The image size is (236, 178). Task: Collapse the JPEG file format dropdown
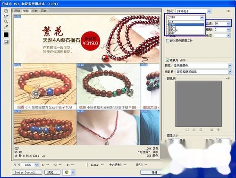click(202, 17)
